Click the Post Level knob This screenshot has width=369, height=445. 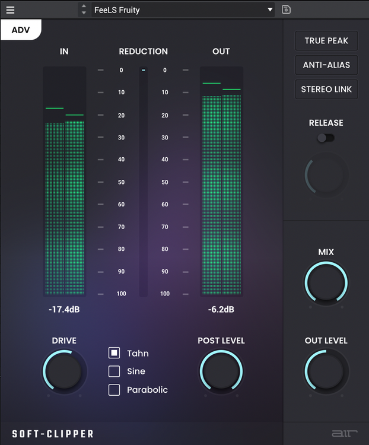pyautogui.click(x=221, y=371)
